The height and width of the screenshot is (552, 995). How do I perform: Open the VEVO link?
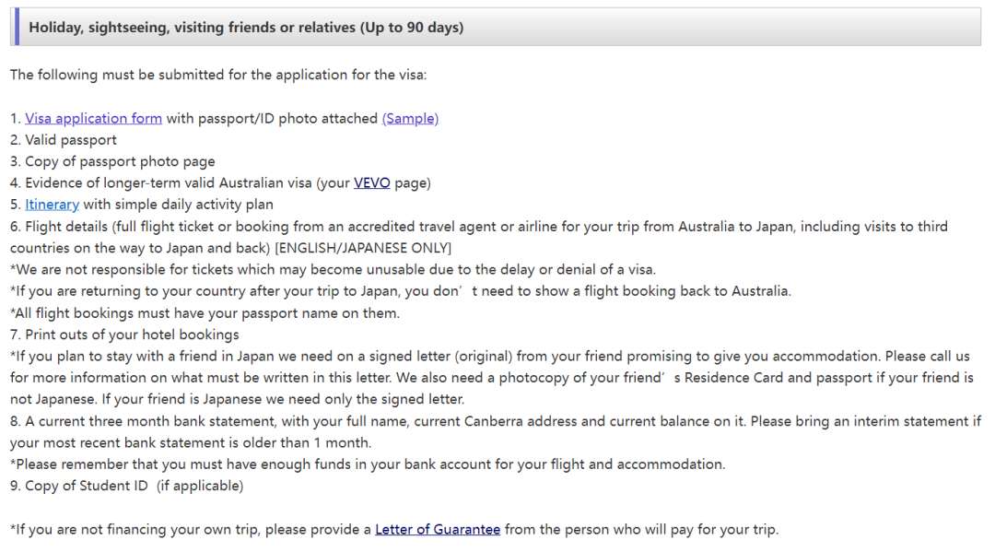372,183
